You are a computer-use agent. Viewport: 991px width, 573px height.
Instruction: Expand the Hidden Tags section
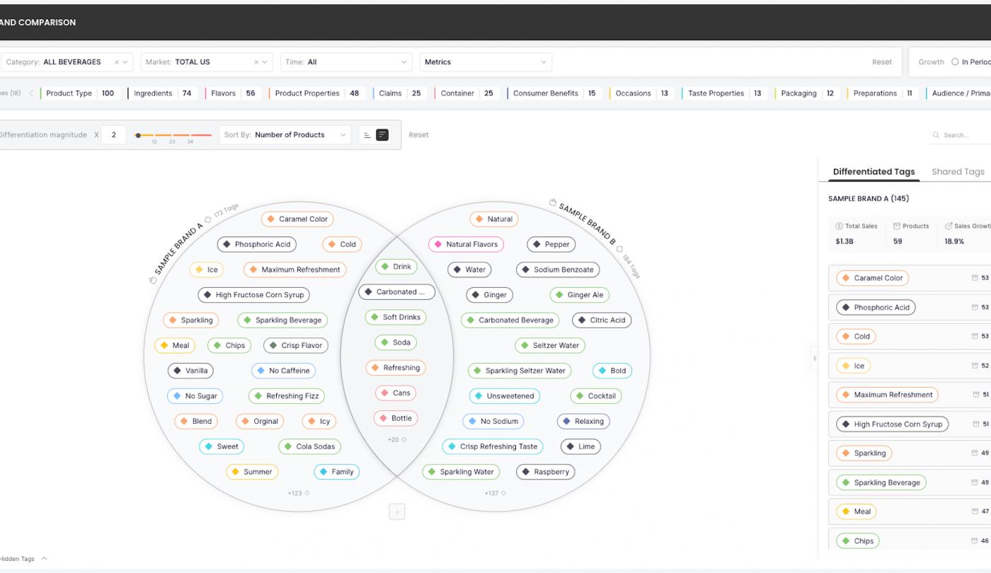click(23, 559)
